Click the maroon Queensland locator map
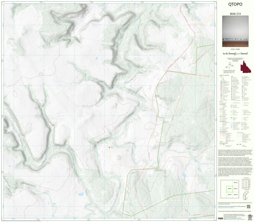The height and width of the screenshot is (222, 254). (x=246, y=67)
